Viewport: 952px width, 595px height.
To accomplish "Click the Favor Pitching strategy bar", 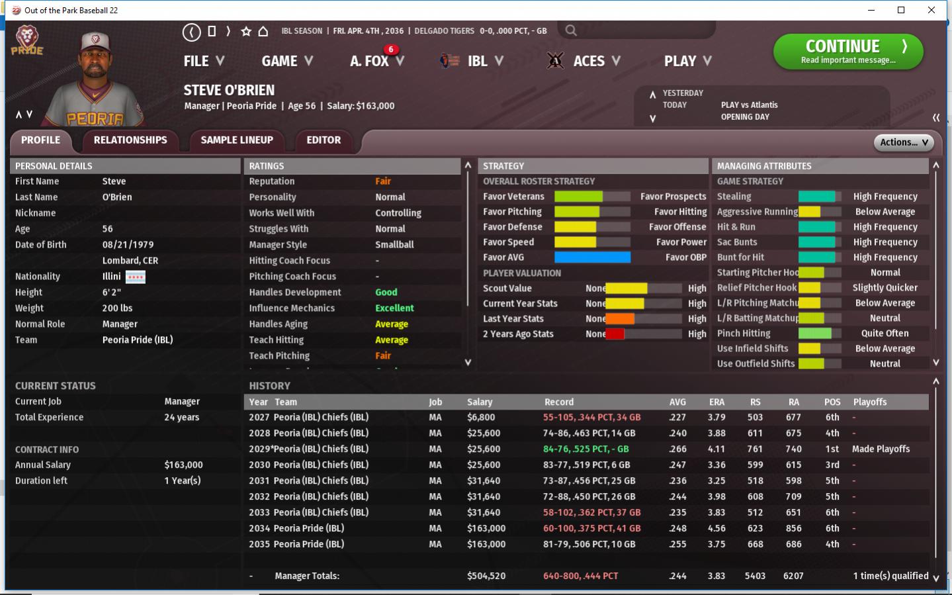I will coord(592,212).
